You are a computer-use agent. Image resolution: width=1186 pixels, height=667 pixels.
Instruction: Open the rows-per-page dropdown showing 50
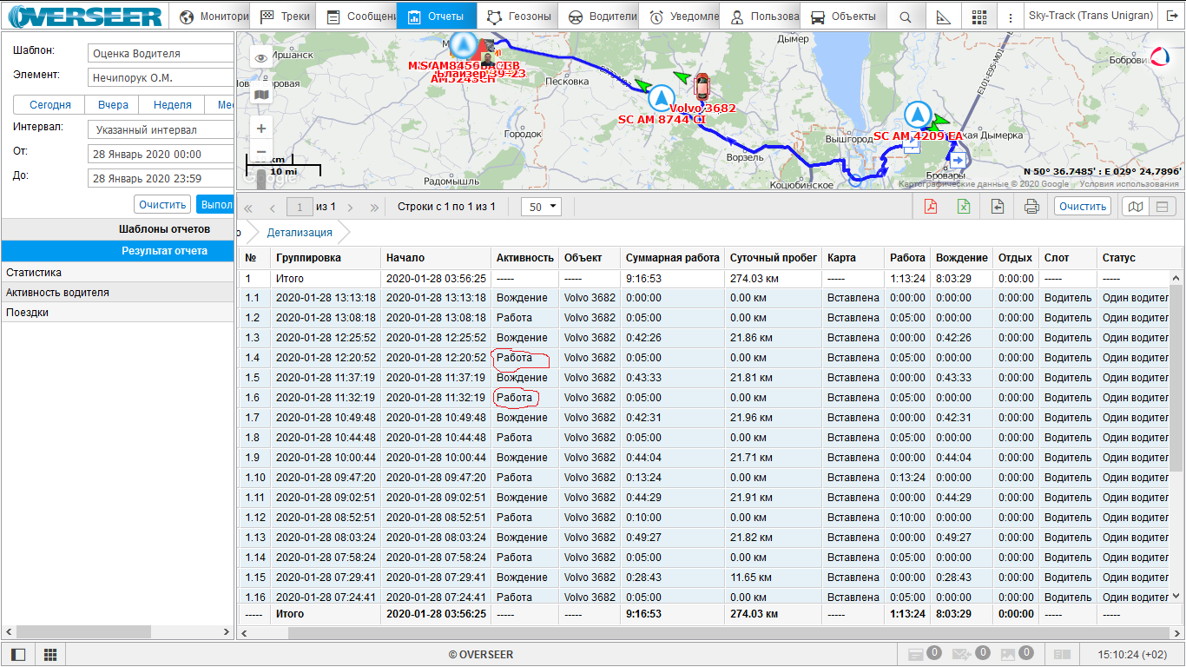point(541,207)
